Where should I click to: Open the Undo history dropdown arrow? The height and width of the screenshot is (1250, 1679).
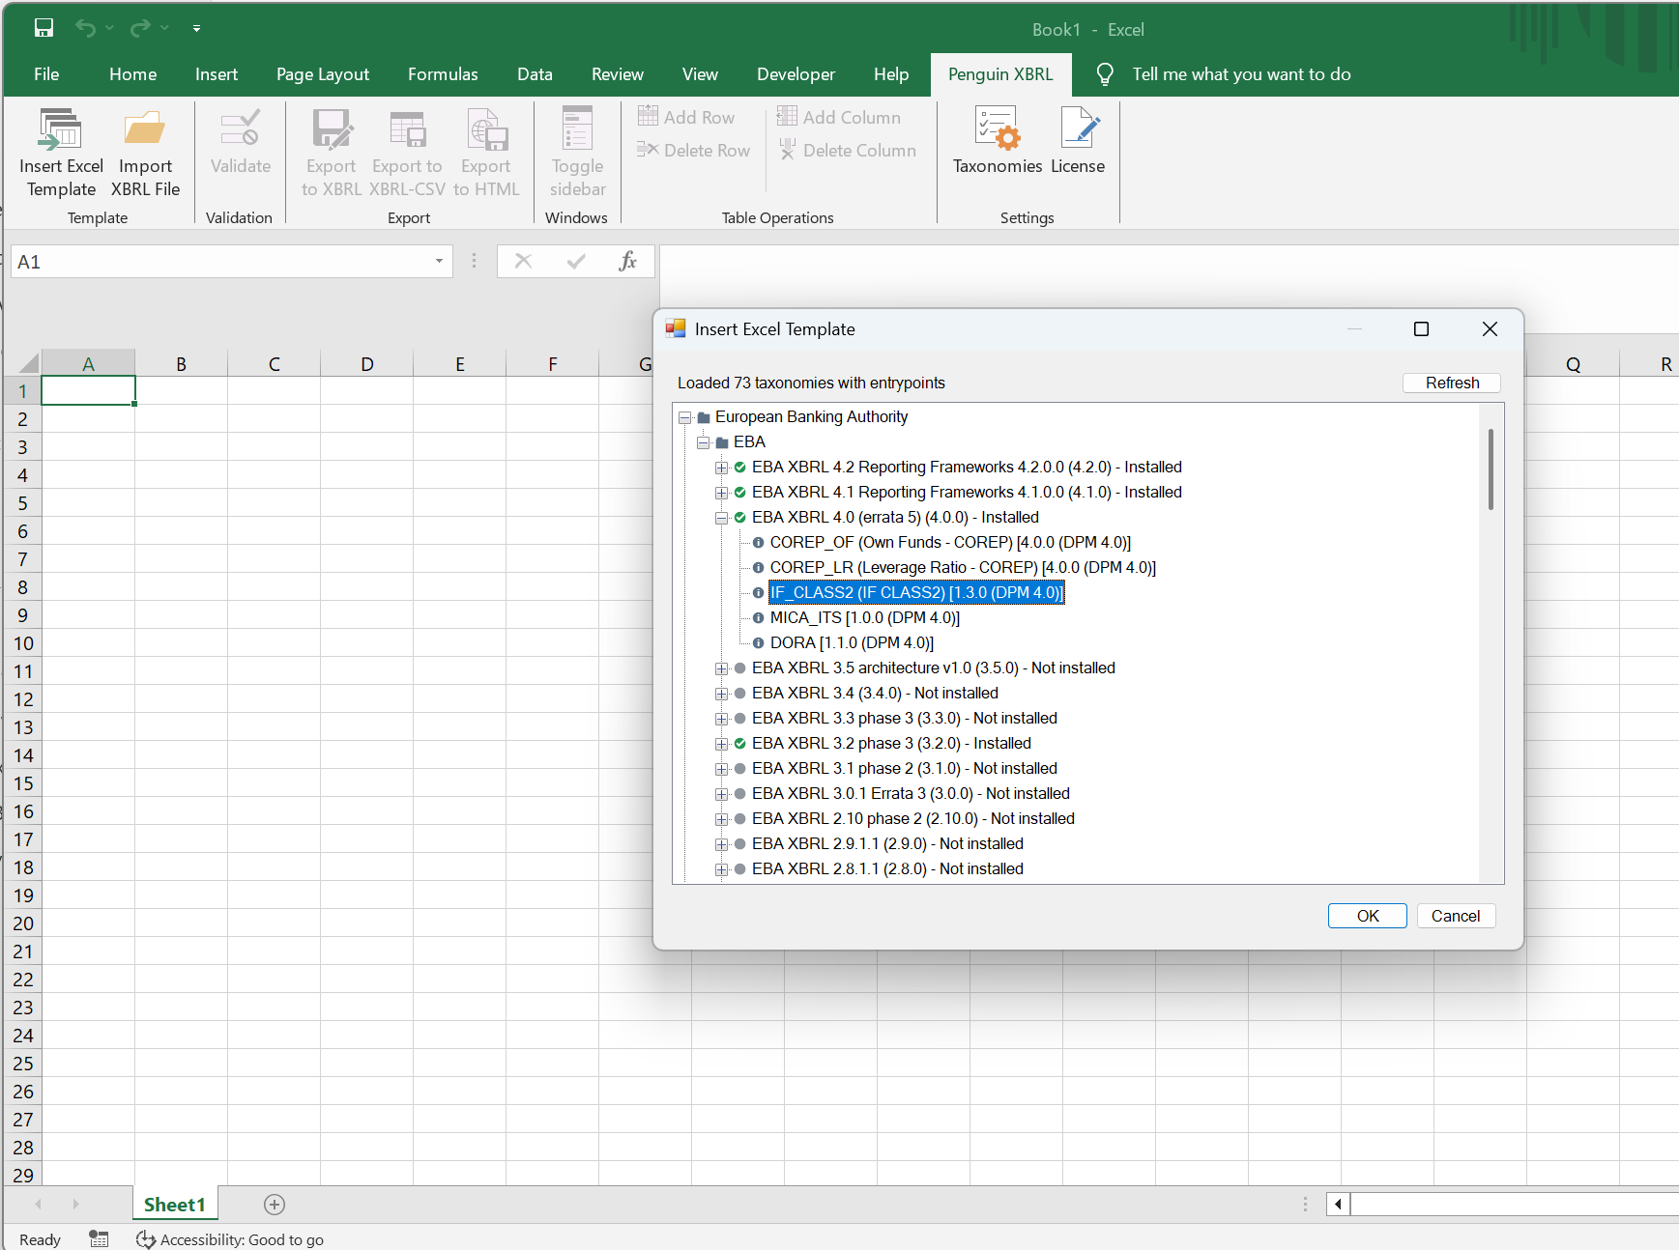(109, 28)
